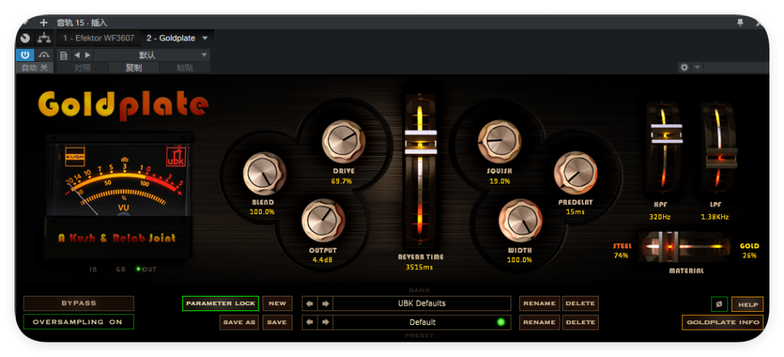Screen dimensions: 784x357
Task: Click the REVERB TIME fader handle
Action: pyautogui.click(x=420, y=141)
